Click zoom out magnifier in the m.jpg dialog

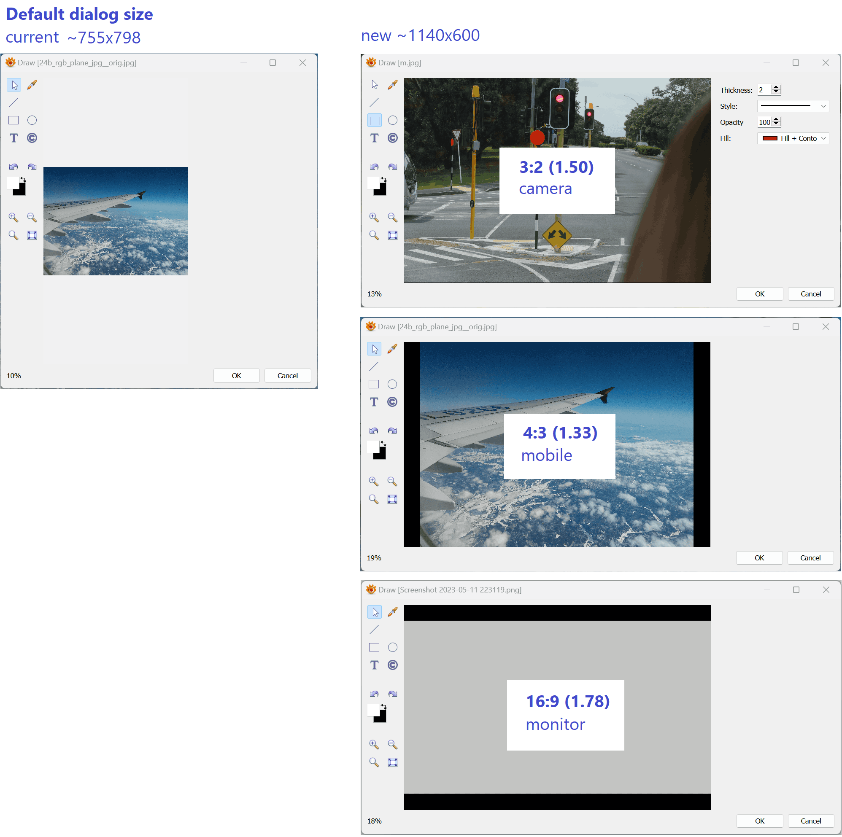pos(393,218)
